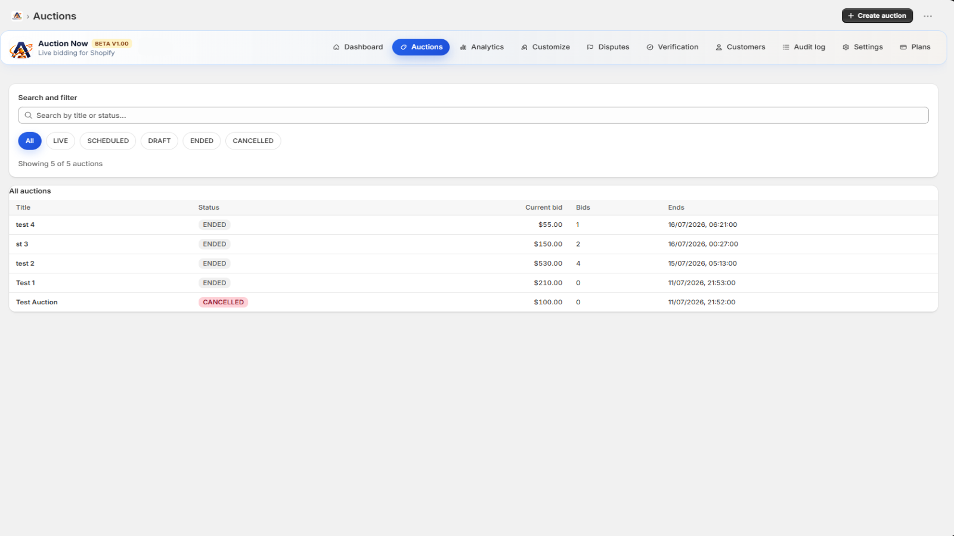Open the test 2 auction row

pyautogui.click(x=473, y=264)
